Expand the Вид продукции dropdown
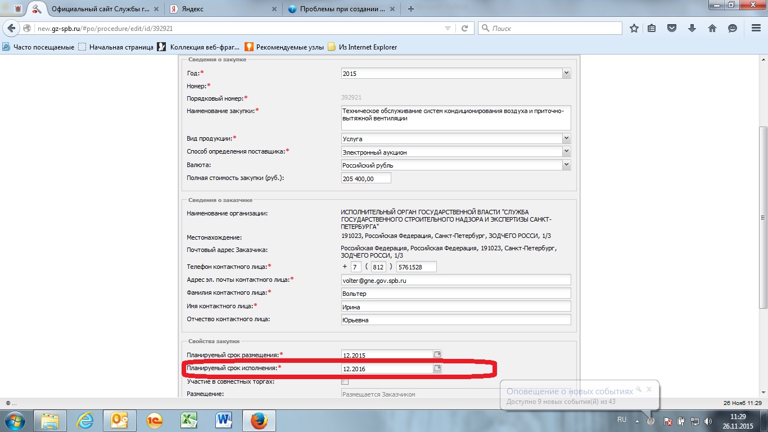 [x=566, y=138]
